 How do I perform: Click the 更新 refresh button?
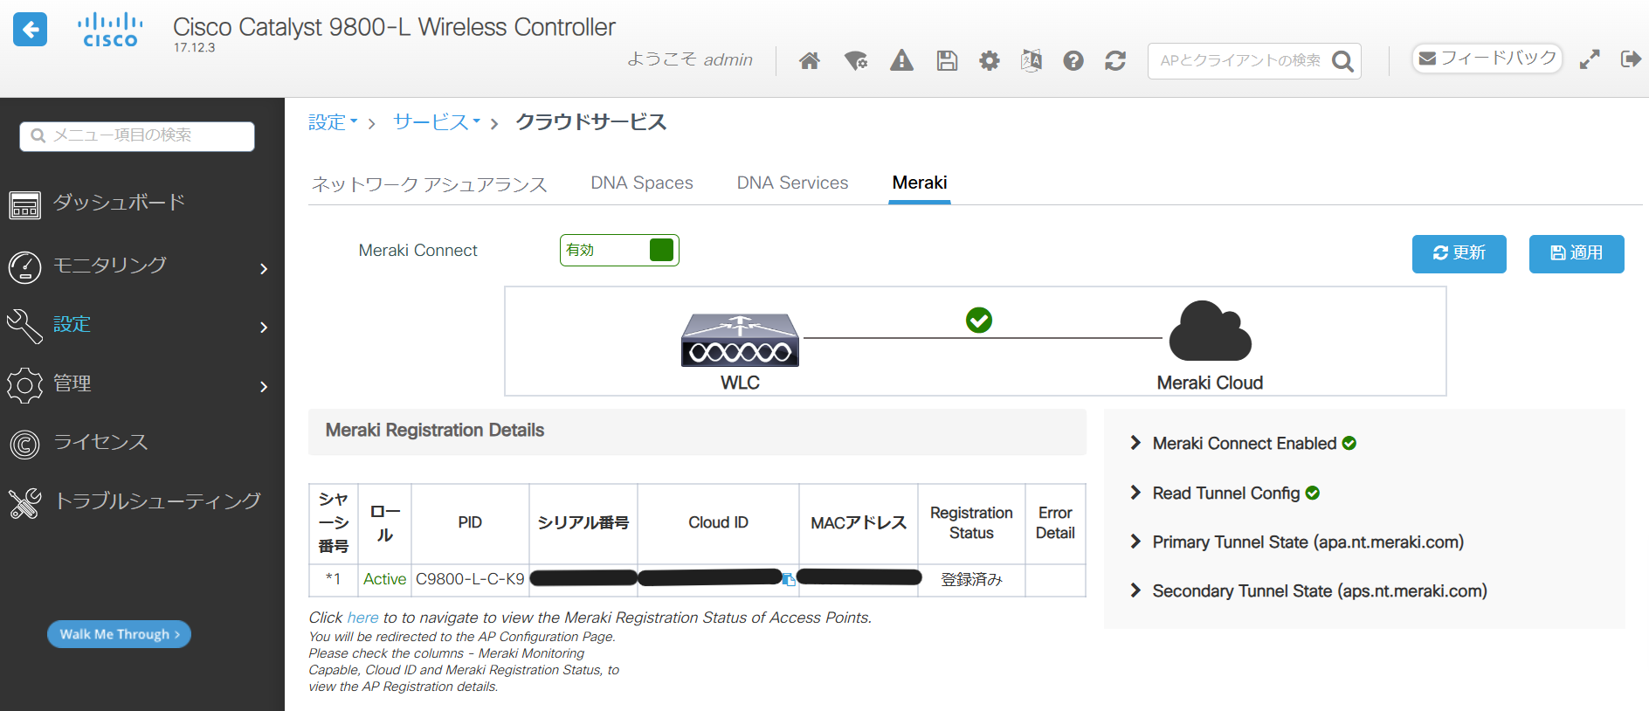click(1459, 253)
